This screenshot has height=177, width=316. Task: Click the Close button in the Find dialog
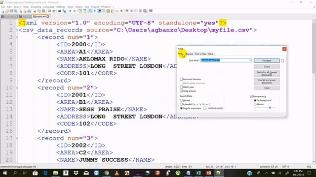[267, 88]
